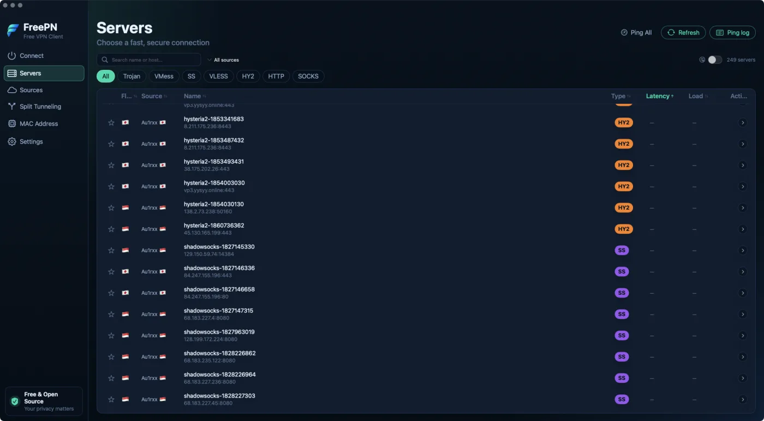764x421 pixels.
Task: Open action arrow for hysteria2-1860736362
Action: [742, 229]
